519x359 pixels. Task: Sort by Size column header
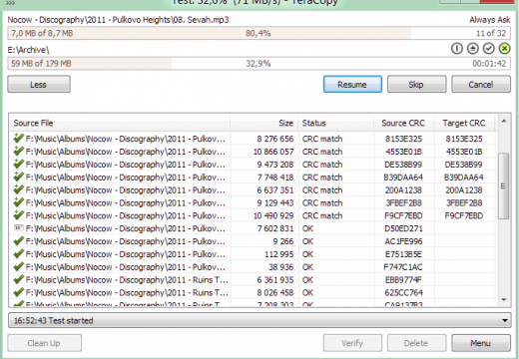point(264,123)
